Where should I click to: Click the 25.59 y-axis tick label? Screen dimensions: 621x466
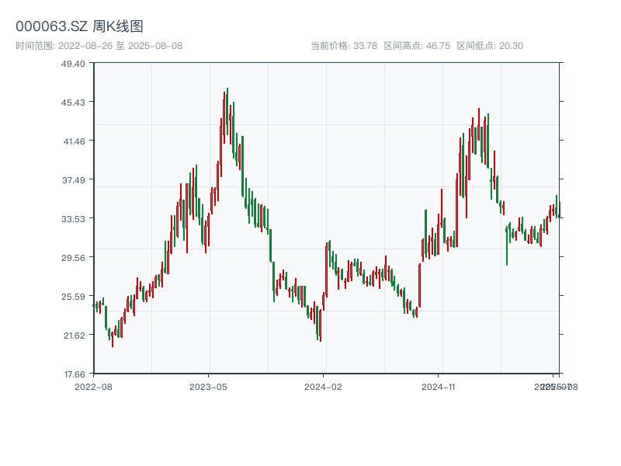click(73, 296)
